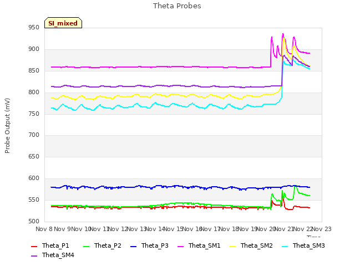The height and width of the screenshot is (266, 355).
Task: Click the Nov 12 x-axis label
Action: click(118, 229)
